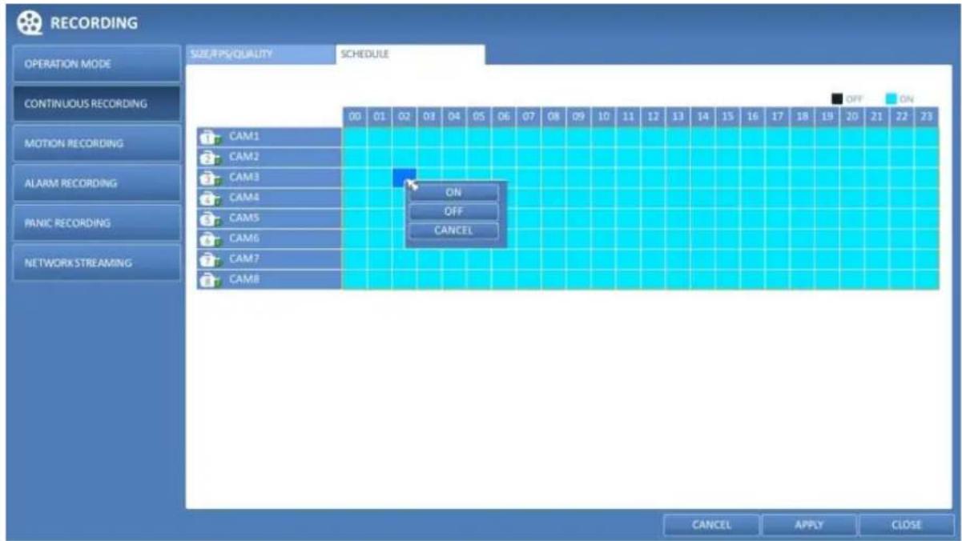Image resolution: width=962 pixels, height=541 pixels.
Task: Select the hour 00 column header
Action: (x=355, y=117)
